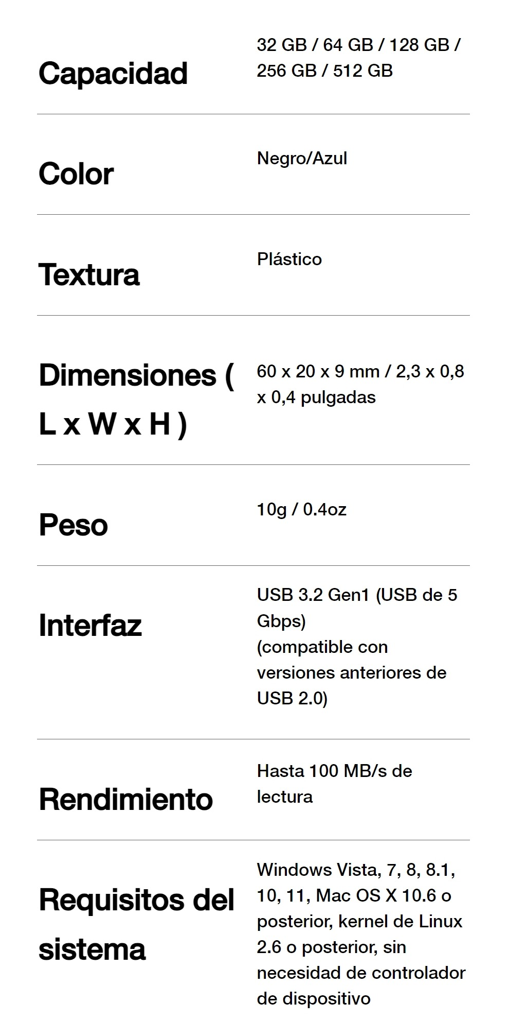The image size is (509, 1020).
Task: Click the Peso heading
Action: pyautogui.click(x=74, y=525)
